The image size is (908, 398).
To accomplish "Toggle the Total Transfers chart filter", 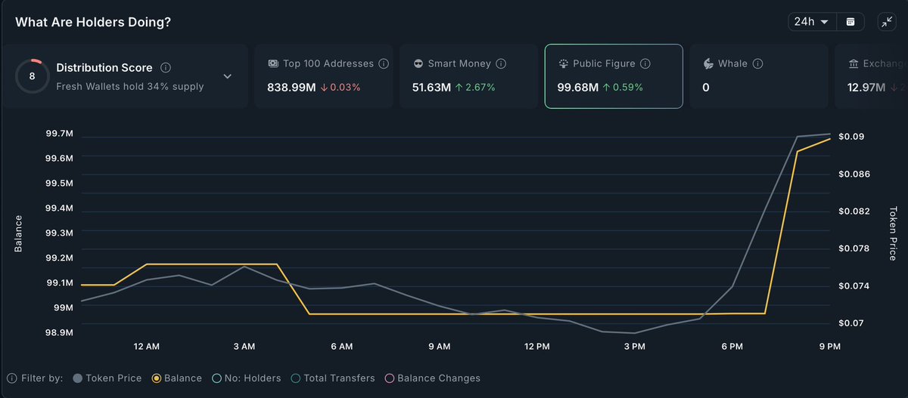I will [x=333, y=378].
